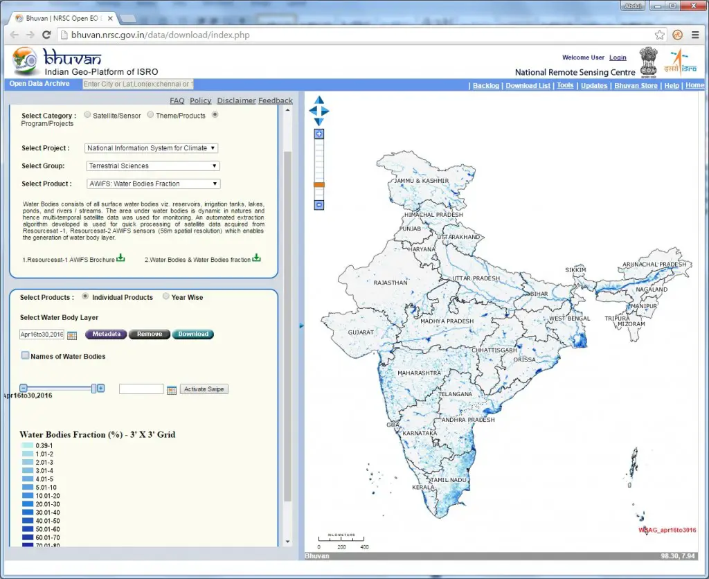Pan the map up with the arrow
The width and height of the screenshot is (709, 579).
[319, 100]
